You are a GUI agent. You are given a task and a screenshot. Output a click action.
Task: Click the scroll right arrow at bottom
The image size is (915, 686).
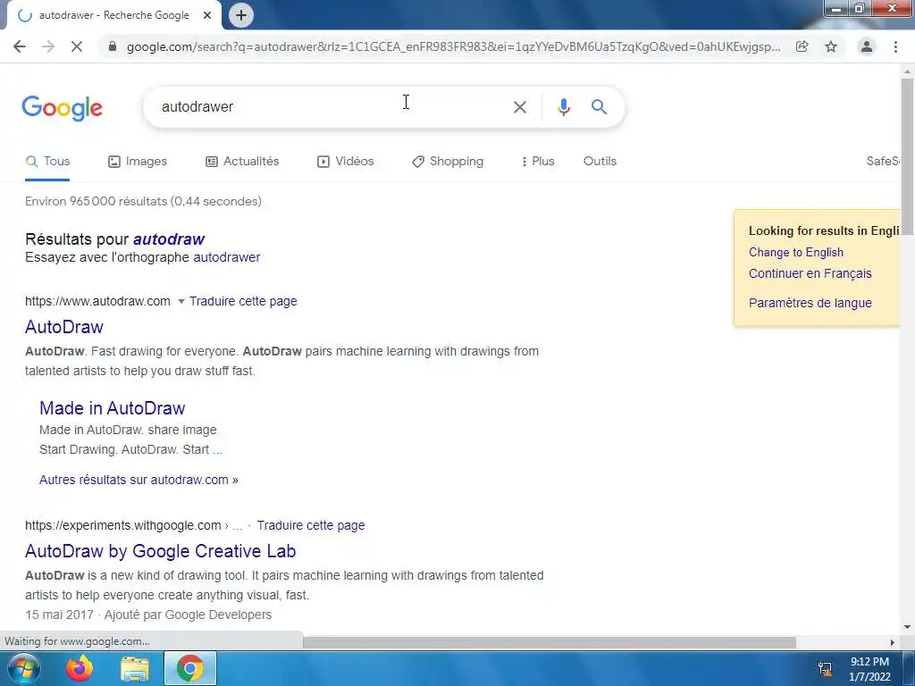893,642
